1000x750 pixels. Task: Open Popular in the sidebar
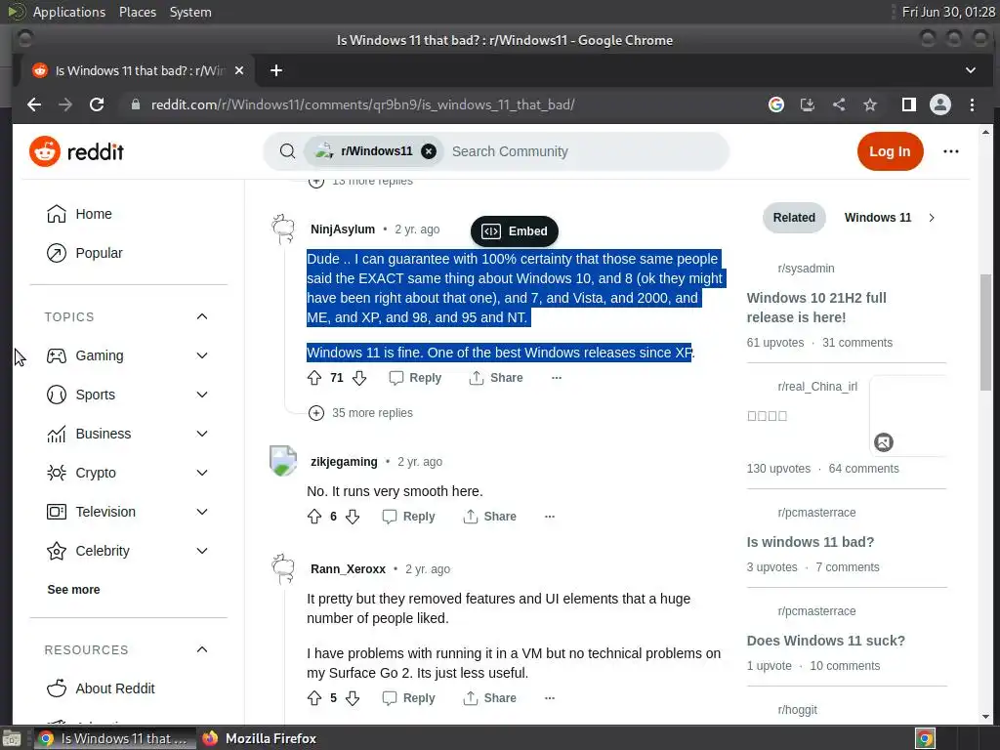[99, 253]
